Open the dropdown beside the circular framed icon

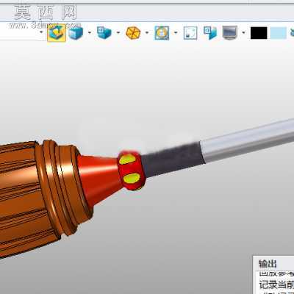point(176,32)
